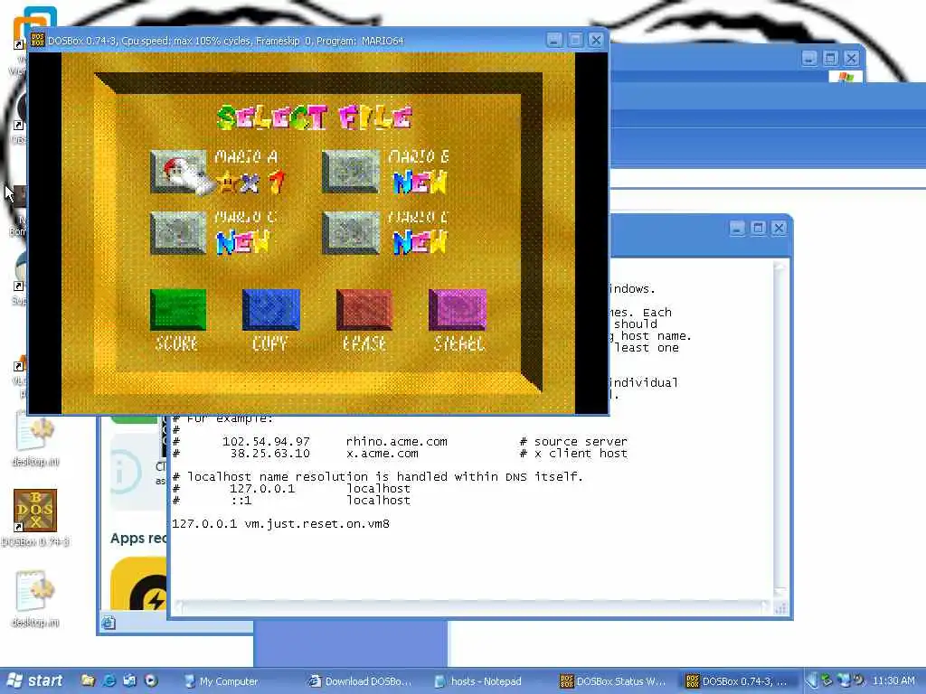
Task: Click 'x.acme.com' in the hosts file
Action: click(383, 454)
